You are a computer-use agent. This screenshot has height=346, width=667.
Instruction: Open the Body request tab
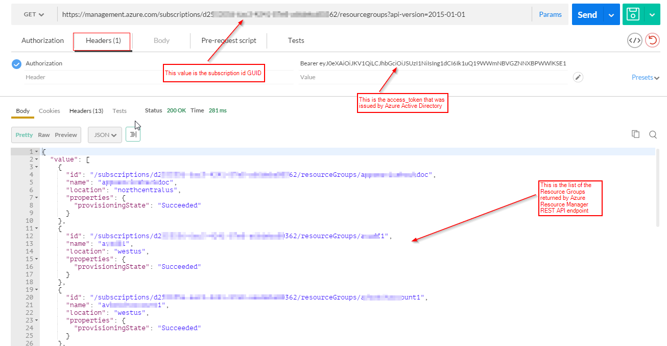(x=161, y=40)
